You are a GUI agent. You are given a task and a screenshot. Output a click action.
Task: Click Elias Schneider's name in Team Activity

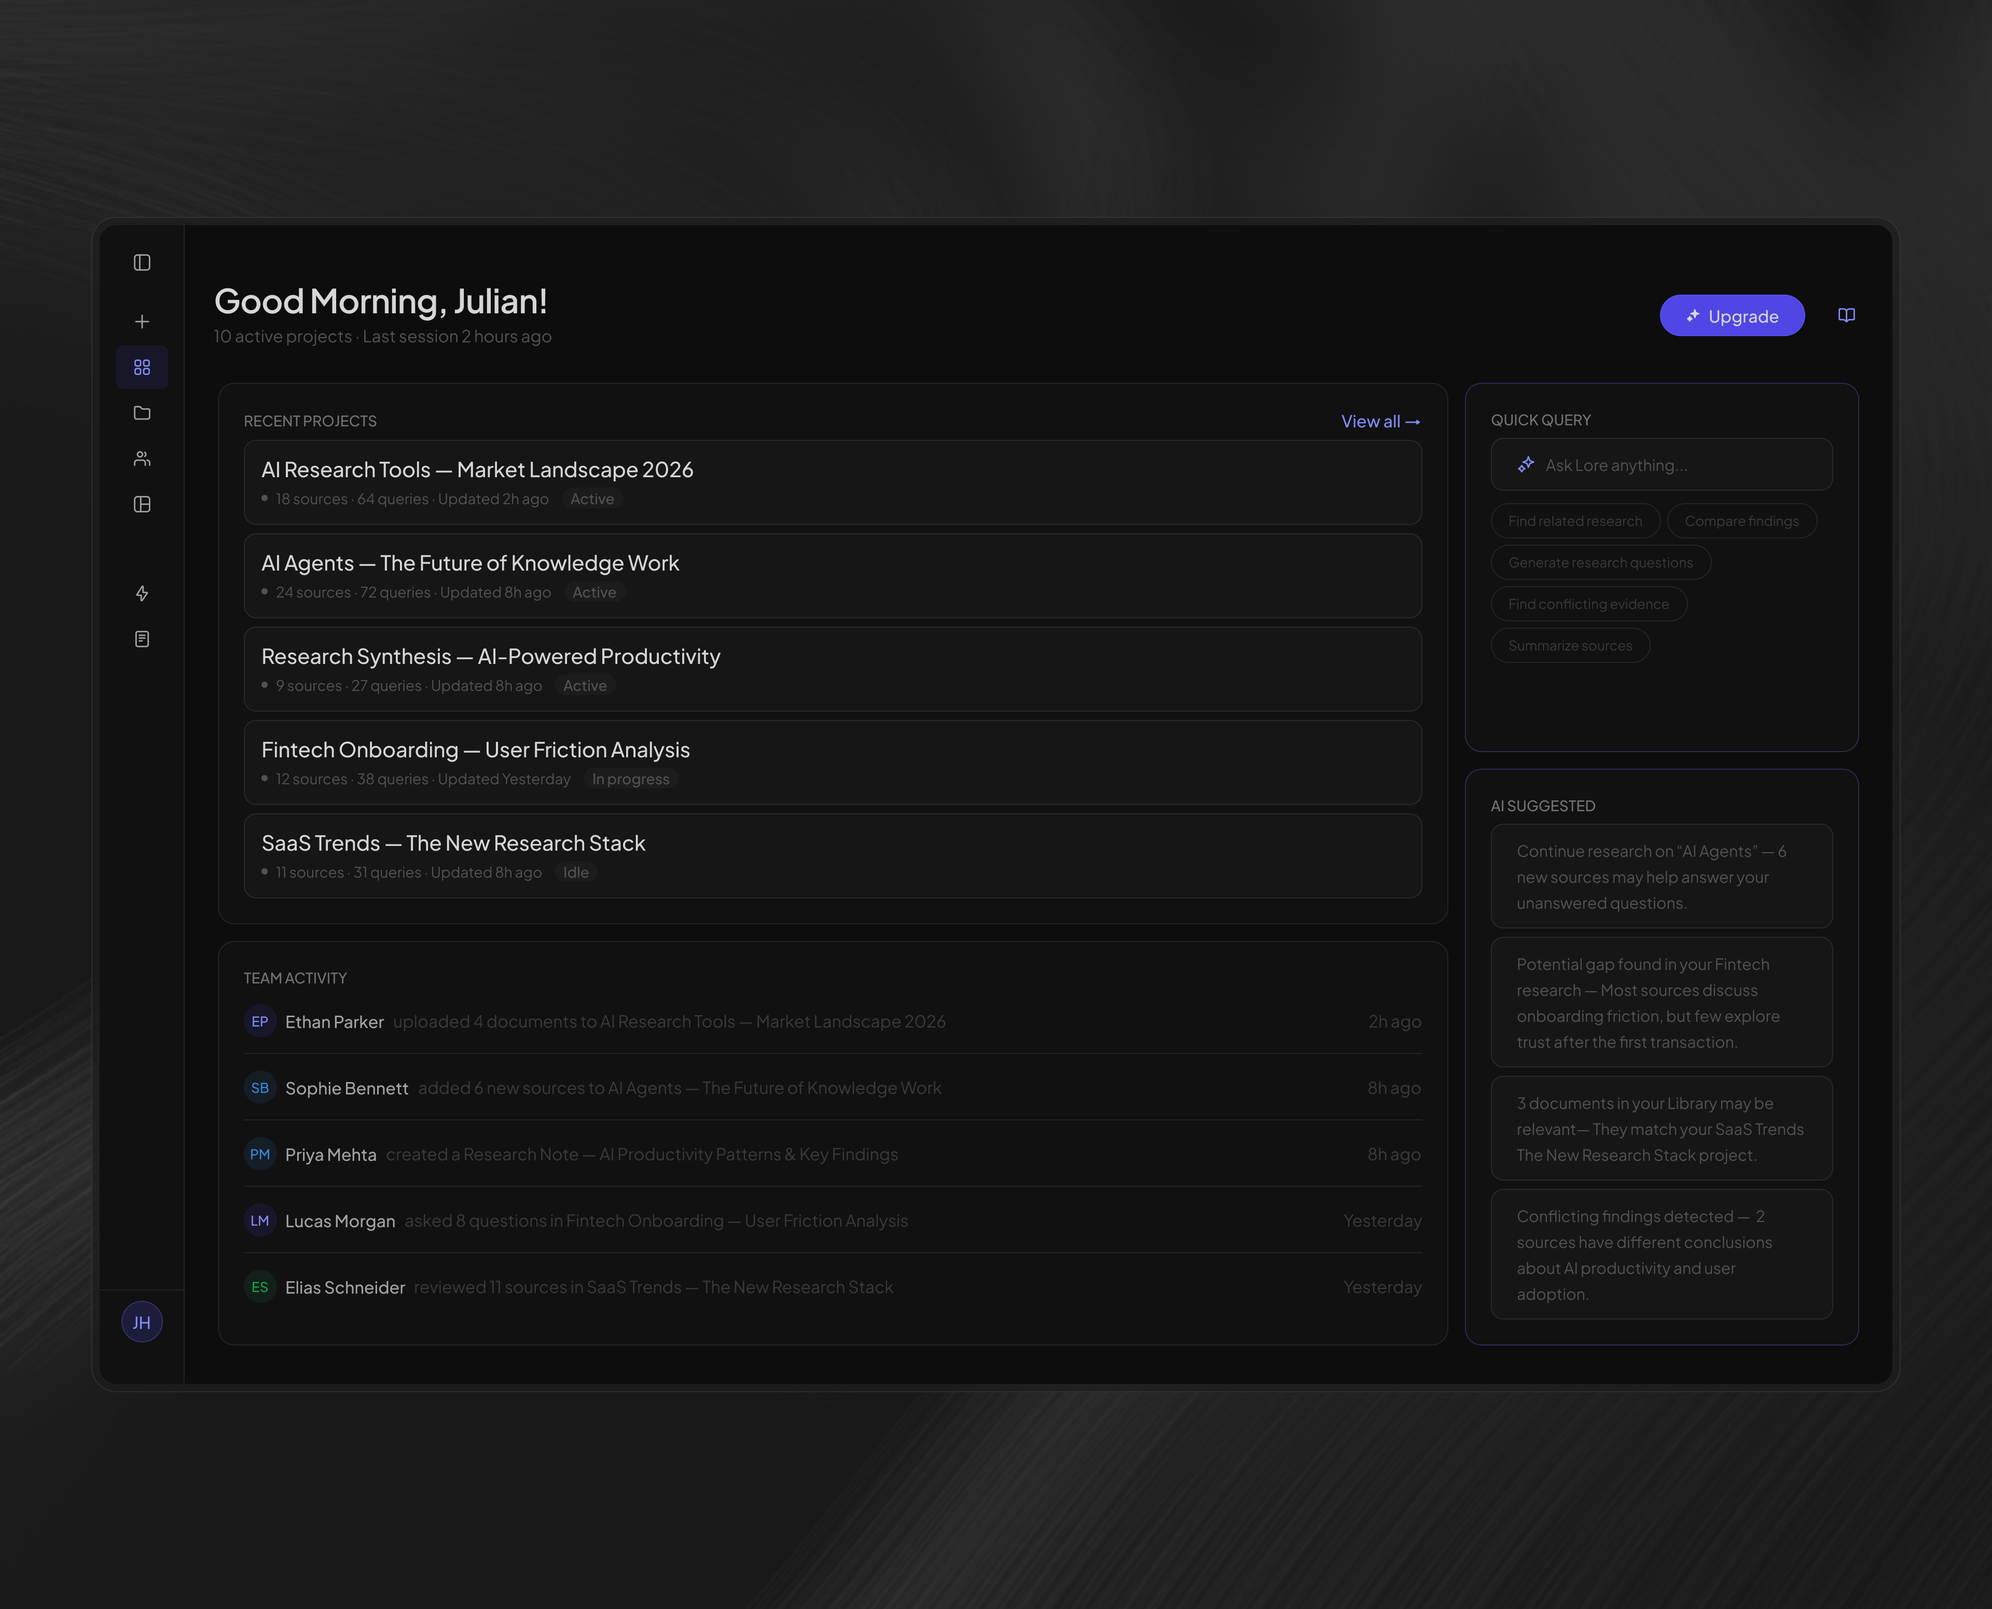345,1287
